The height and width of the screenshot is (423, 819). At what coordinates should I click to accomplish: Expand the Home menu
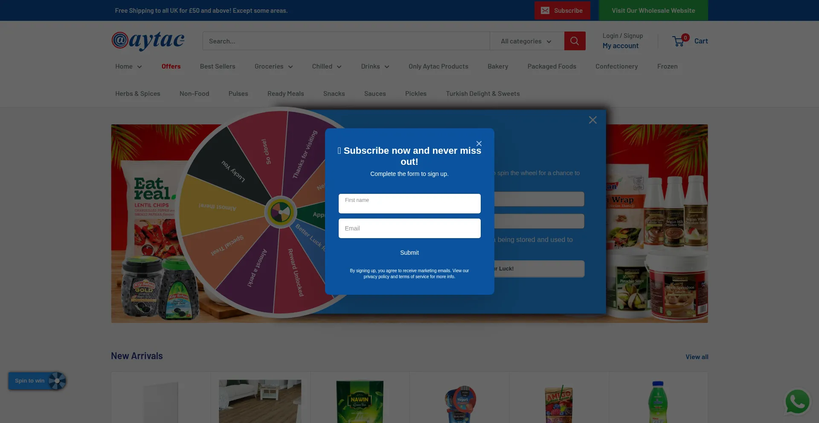128,66
